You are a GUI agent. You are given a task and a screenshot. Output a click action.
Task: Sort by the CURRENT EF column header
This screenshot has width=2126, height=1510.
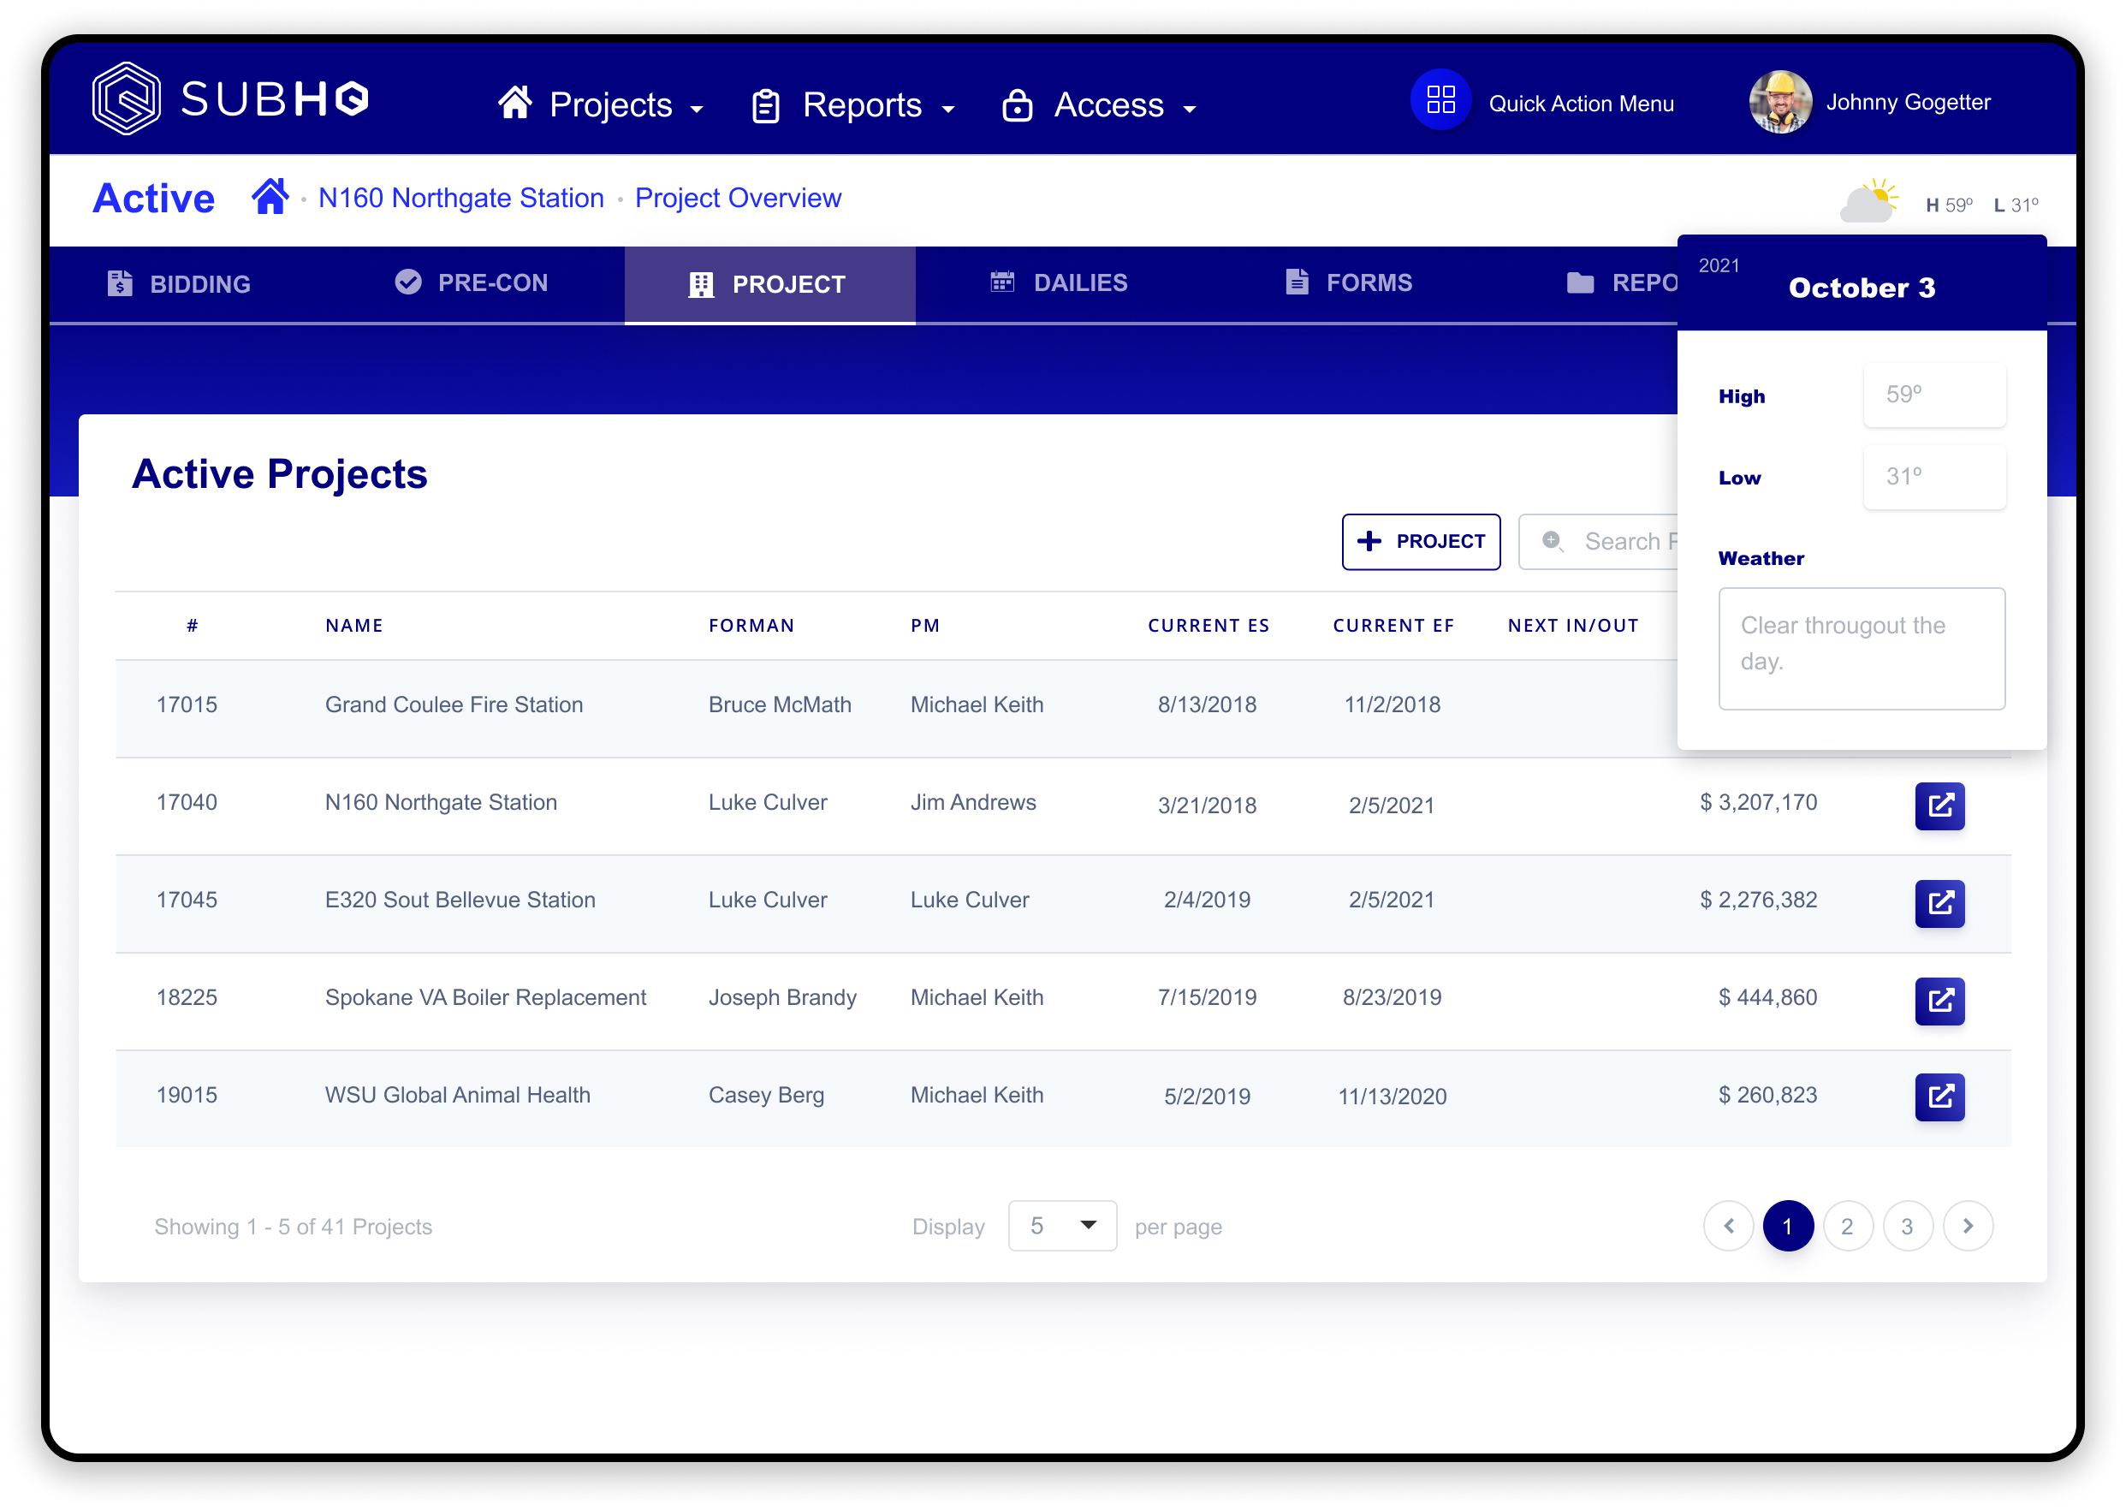1393,626
